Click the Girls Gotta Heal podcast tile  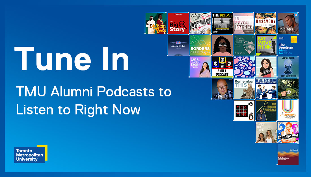(x=200, y=67)
